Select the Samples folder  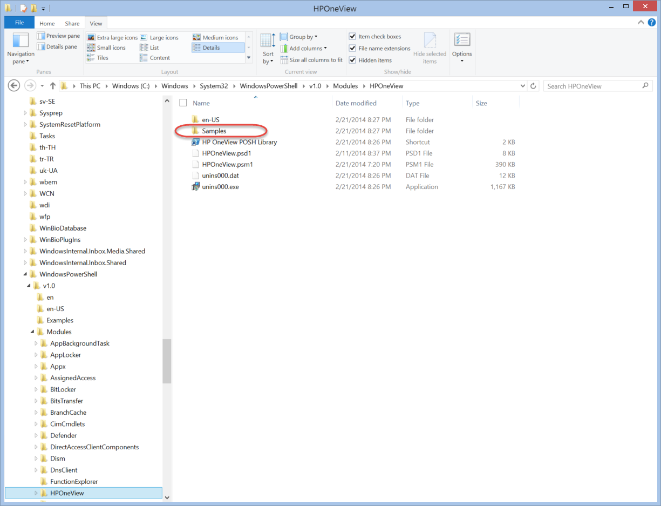[214, 131]
